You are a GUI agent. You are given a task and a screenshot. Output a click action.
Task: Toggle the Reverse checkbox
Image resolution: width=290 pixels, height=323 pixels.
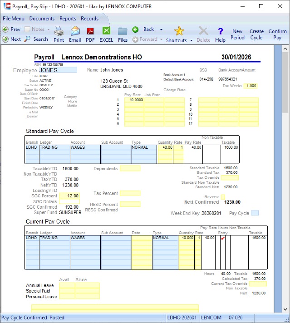(x=223, y=197)
